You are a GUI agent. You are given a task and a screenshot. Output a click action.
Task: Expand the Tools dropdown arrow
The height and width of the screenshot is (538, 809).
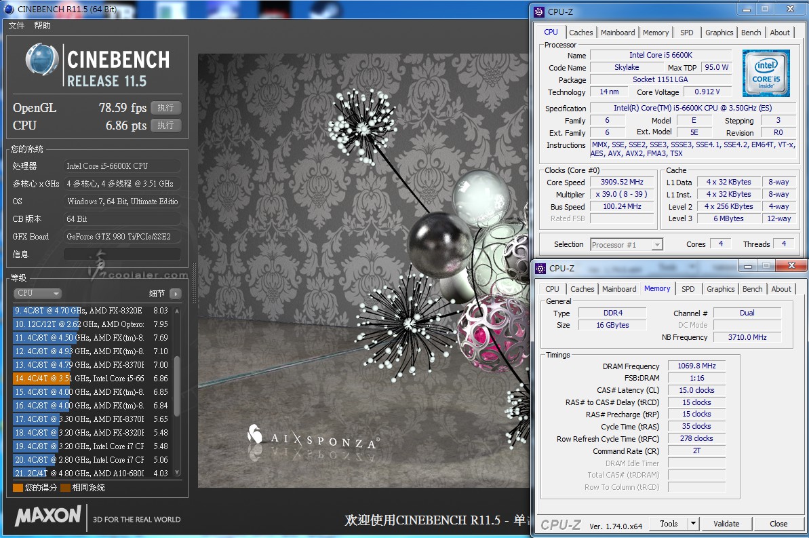coord(694,524)
